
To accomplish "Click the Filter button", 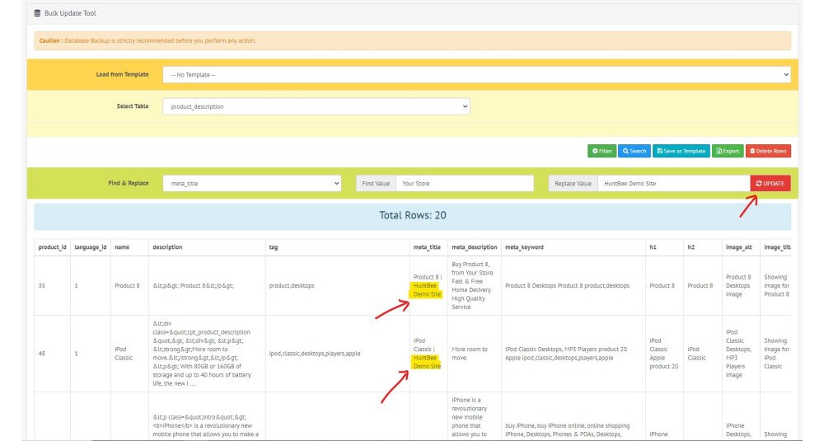I will click(x=602, y=151).
